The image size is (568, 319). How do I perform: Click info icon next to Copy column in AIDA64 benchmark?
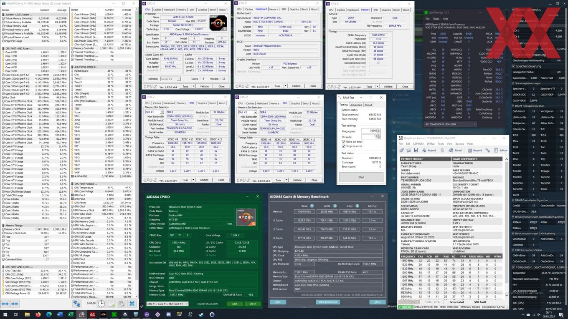[x=358, y=206]
